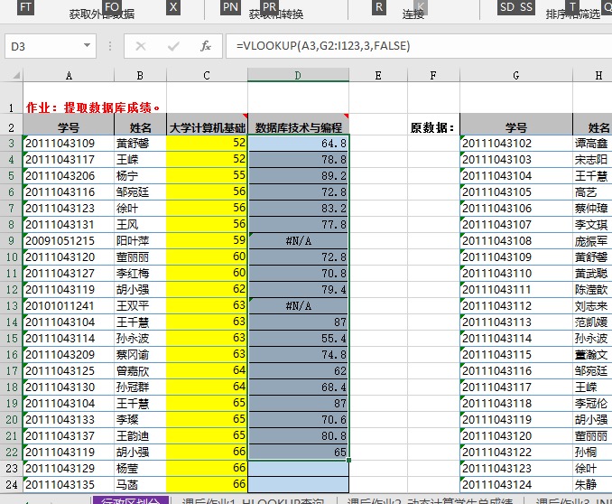Select column G header
The height and width of the screenshot is (504, 612).
click(x=515, y=75)
